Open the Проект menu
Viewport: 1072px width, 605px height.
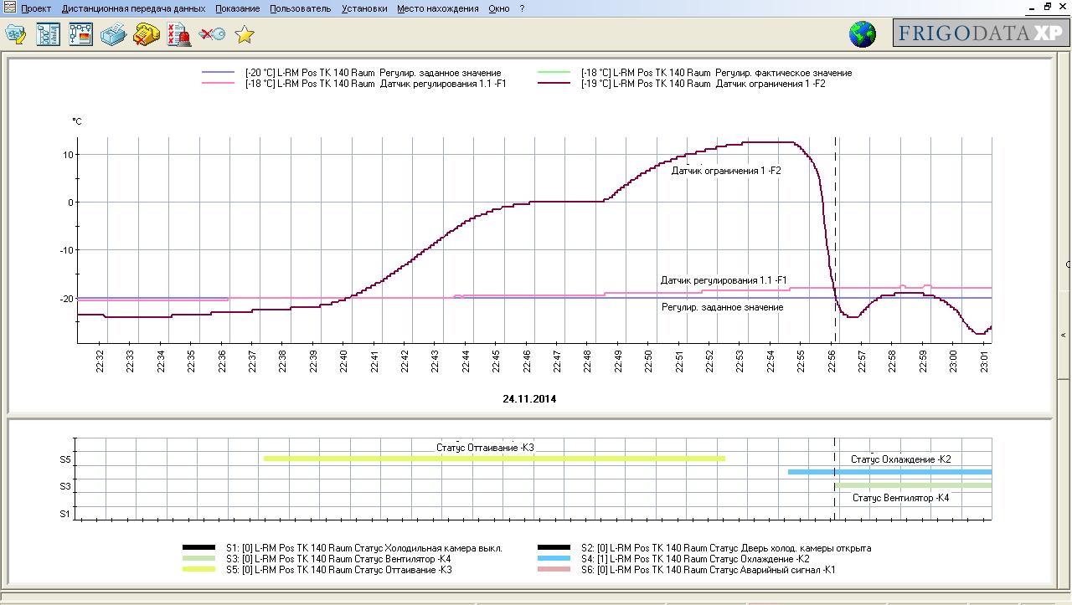36,8
